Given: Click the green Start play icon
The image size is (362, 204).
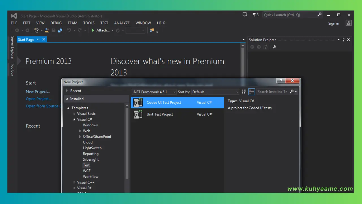Looking at the screenshot, I should click(93, 30).
